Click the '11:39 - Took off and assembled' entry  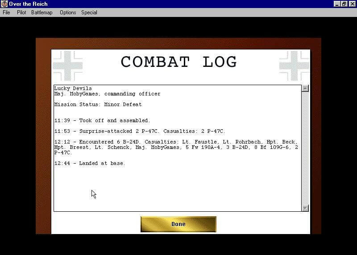[x=102, y=120]
